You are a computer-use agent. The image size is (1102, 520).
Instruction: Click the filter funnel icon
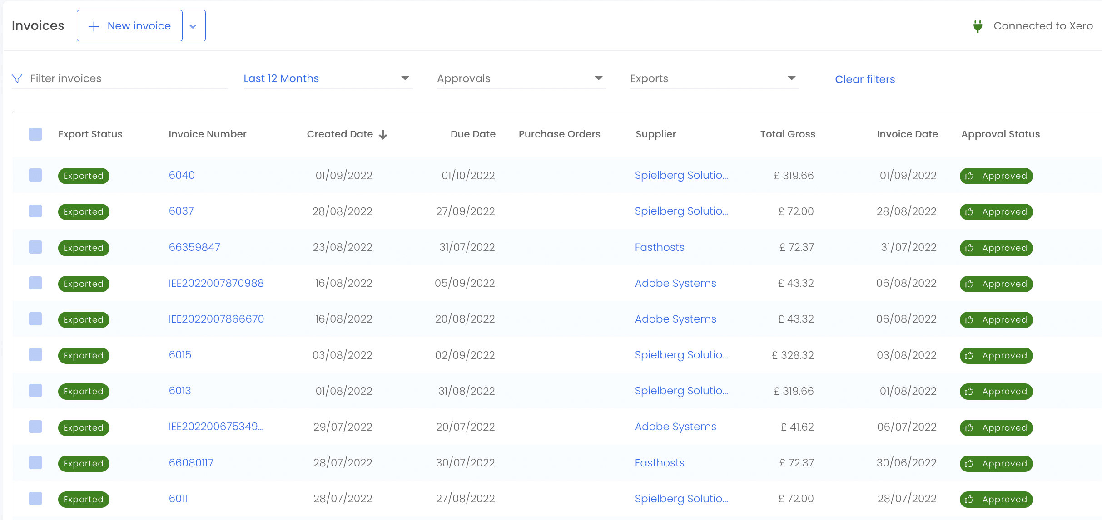click(17, 78)
